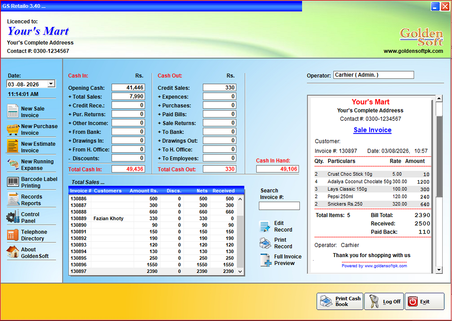Viewport: 452px width, 321px height.
Task: Click the Adaliya Coconut Choclate 50g line
Action: (x=372, y=182)
